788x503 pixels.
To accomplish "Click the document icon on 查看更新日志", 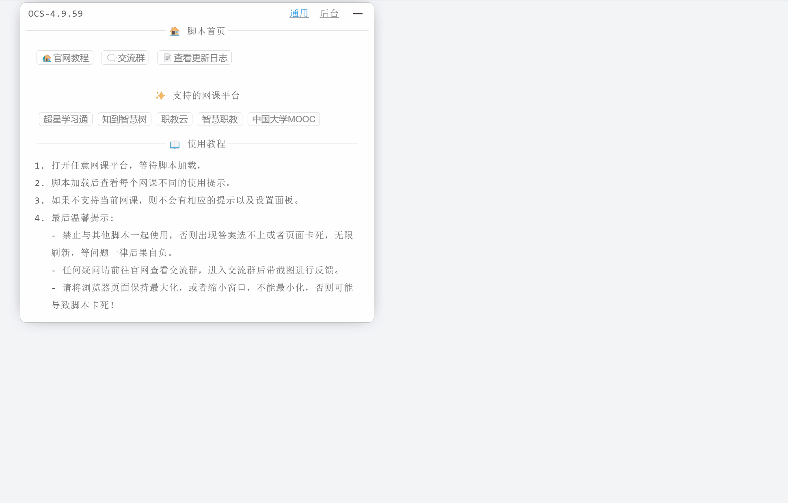I will pyautogui.click(x=167, y=57).
